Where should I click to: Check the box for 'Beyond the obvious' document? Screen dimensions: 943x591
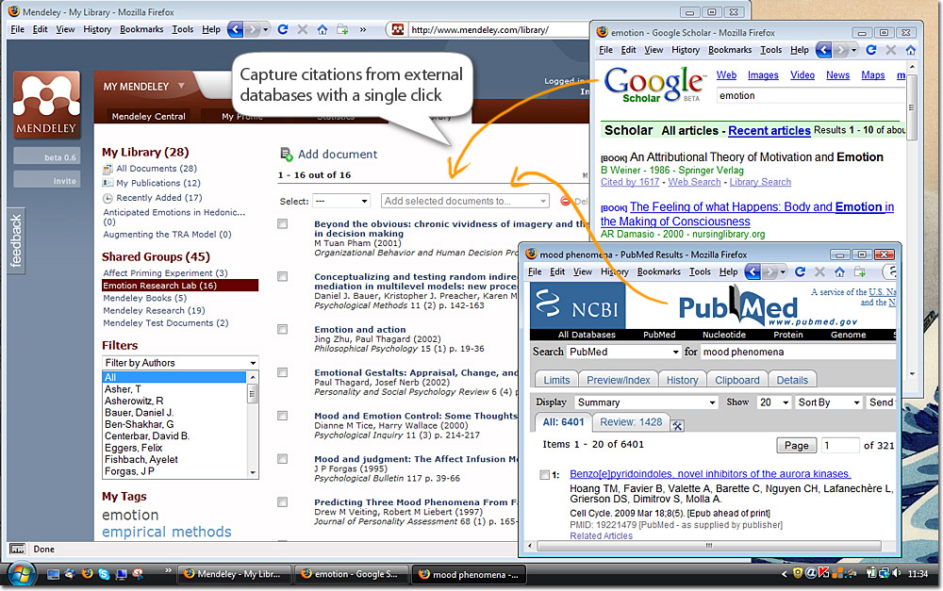click(282, 223)
